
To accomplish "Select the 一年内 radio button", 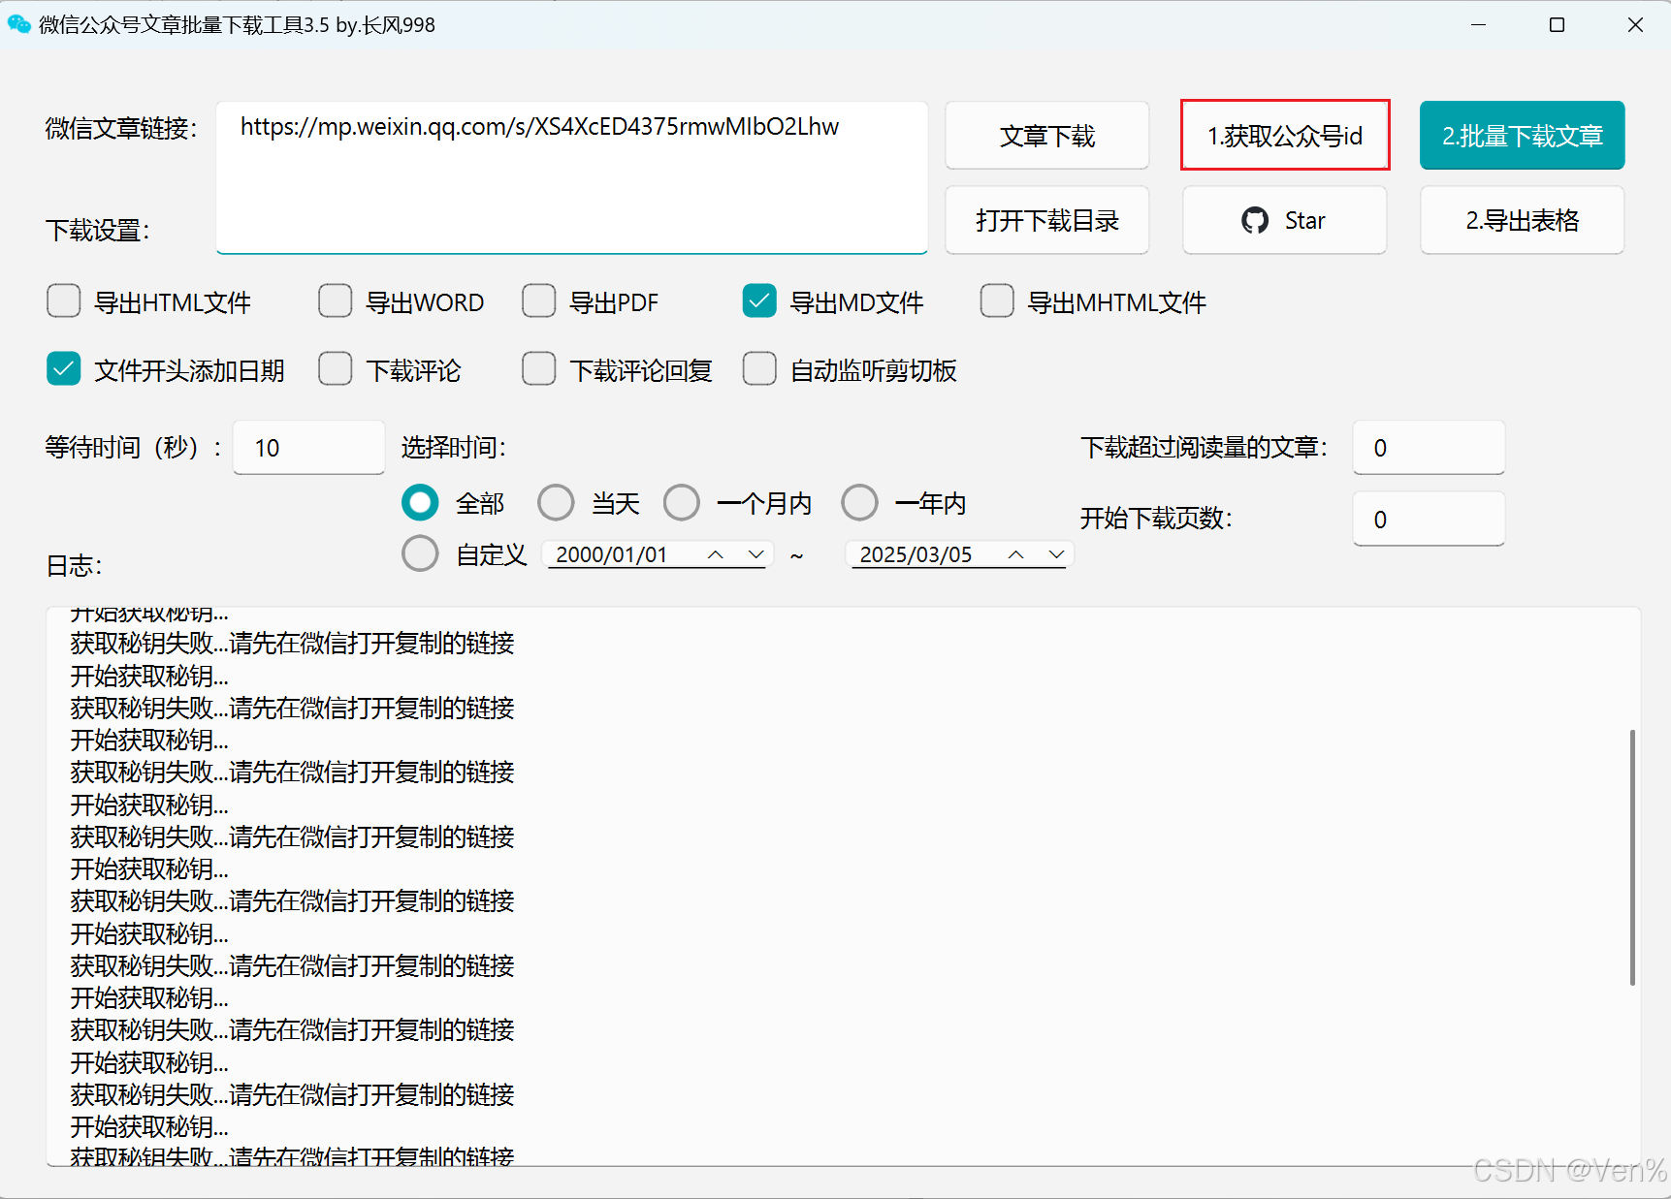I will pyautogui.click(x=859, y=503).
